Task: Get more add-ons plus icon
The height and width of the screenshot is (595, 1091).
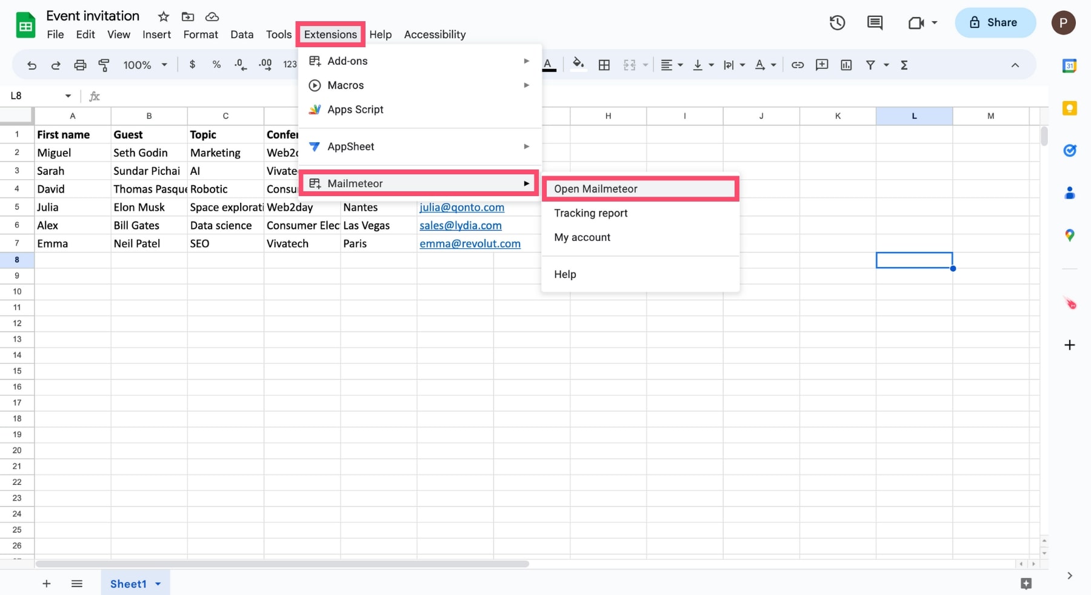Action: tap(1070, 345)
